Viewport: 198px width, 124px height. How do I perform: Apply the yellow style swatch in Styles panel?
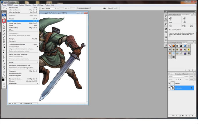189,49
